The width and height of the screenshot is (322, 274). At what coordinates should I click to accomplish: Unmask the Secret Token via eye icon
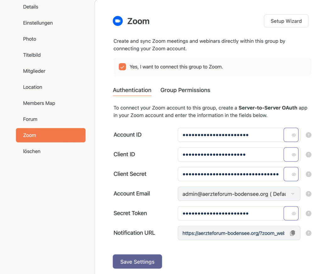point(291,213)
